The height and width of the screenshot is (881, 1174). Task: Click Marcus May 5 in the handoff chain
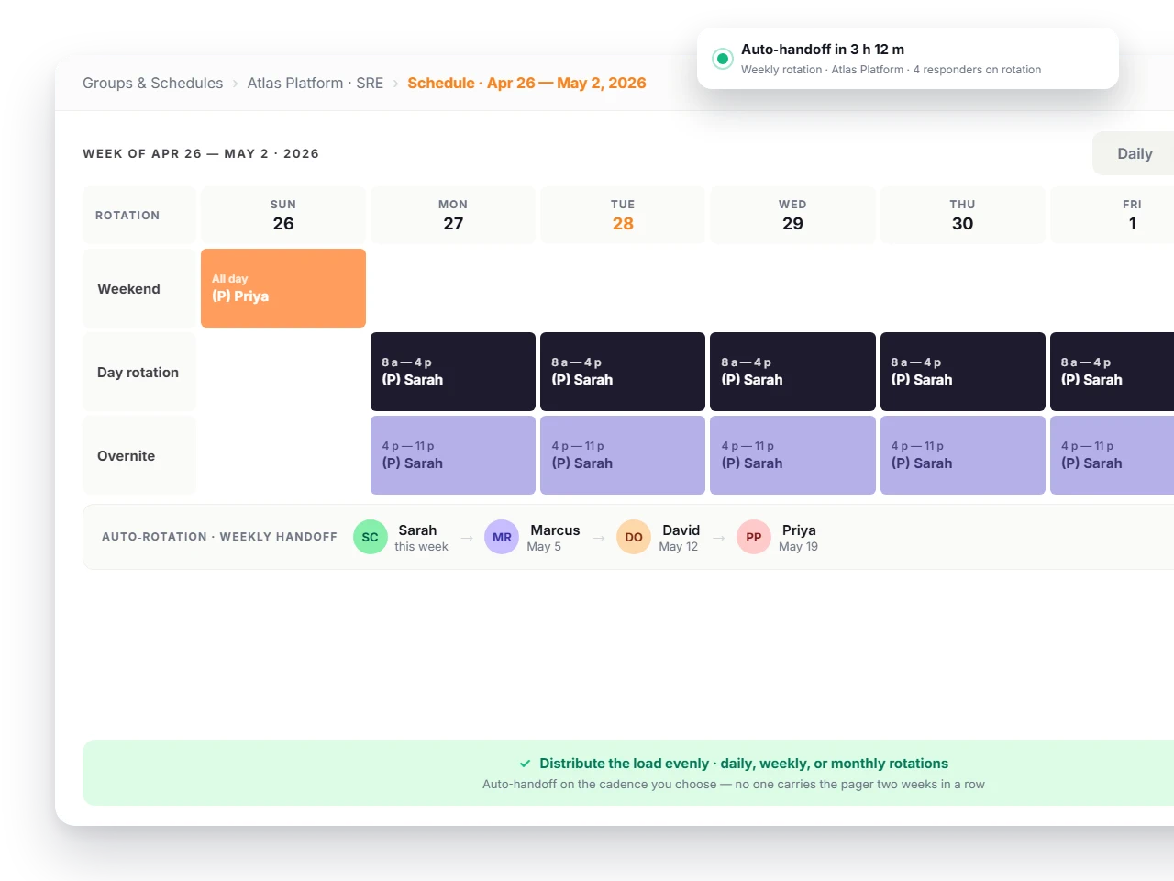pos(554,538)
